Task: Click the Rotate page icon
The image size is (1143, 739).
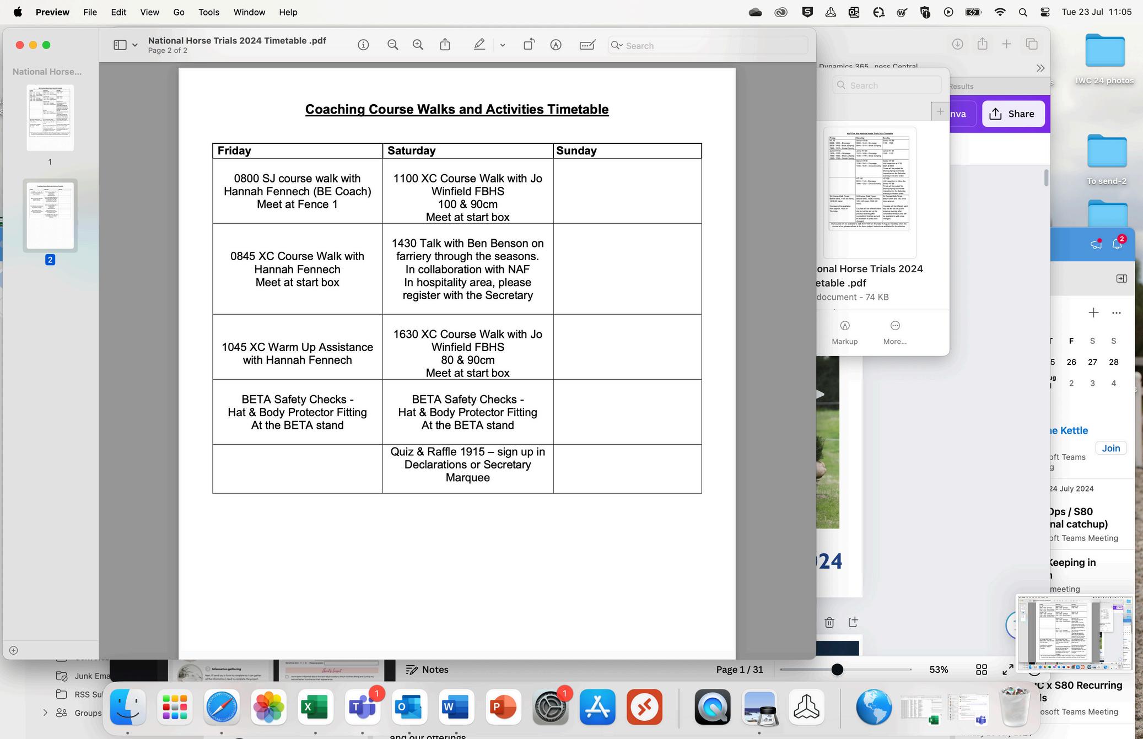Action: 529,45
